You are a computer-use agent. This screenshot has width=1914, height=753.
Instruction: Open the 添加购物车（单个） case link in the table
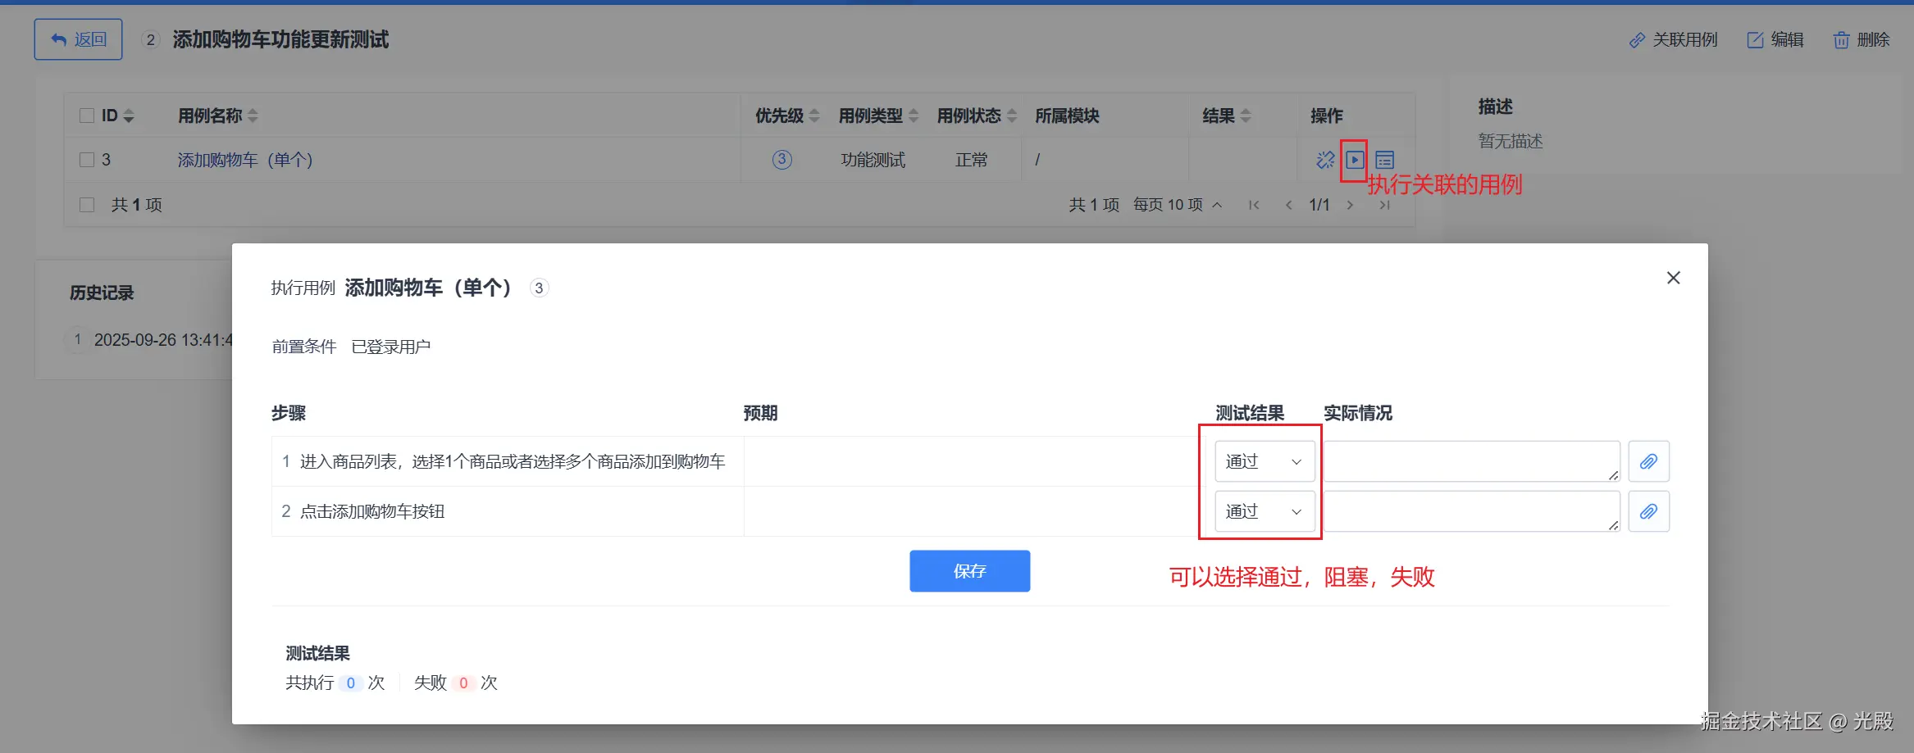(x=245, y=160)
